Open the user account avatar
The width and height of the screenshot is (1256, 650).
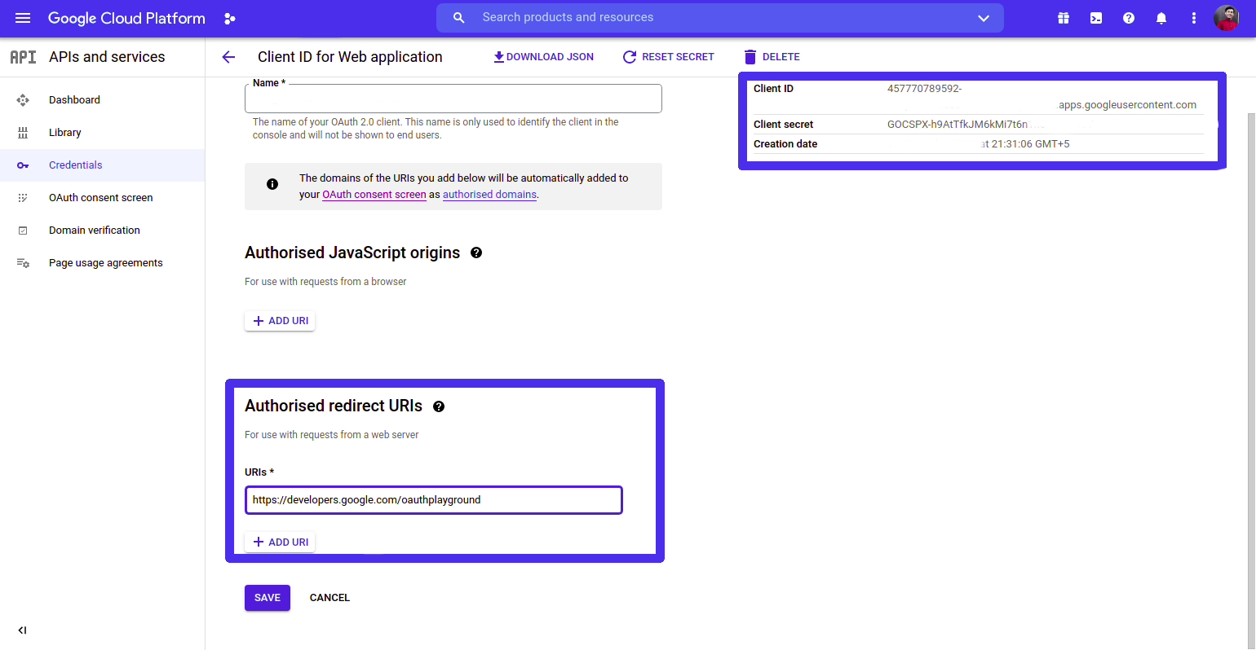tap(1227, 18)
